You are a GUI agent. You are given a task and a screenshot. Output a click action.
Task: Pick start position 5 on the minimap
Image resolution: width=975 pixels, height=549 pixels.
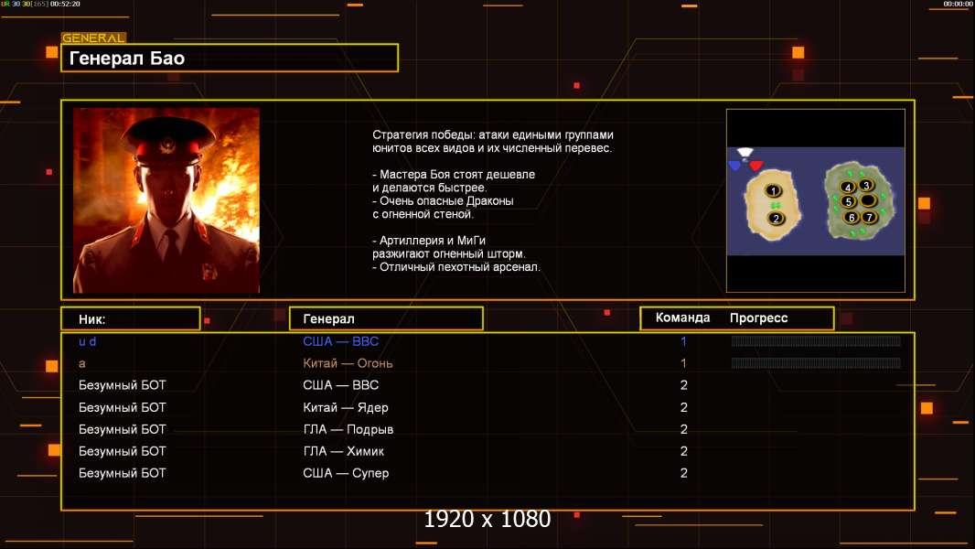848,201
